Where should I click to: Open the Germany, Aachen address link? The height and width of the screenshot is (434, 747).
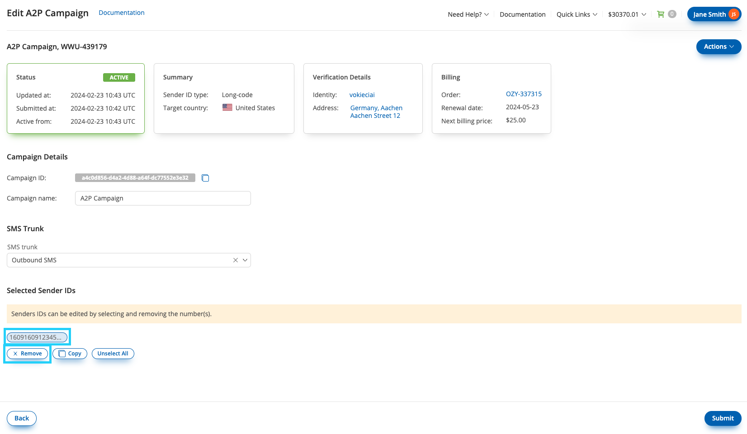click(x=376, y=112)
